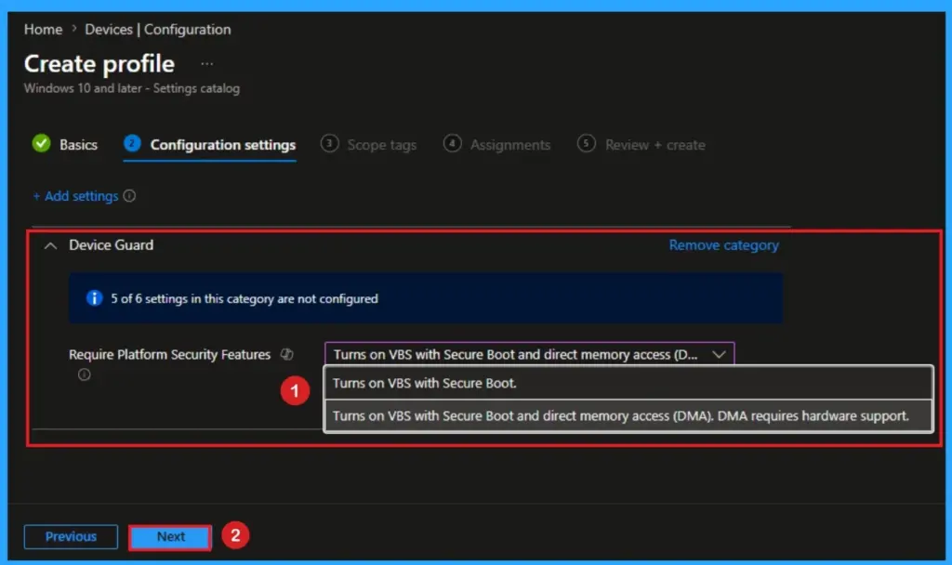Click the Add settings info icon

(x=129, y=196)
